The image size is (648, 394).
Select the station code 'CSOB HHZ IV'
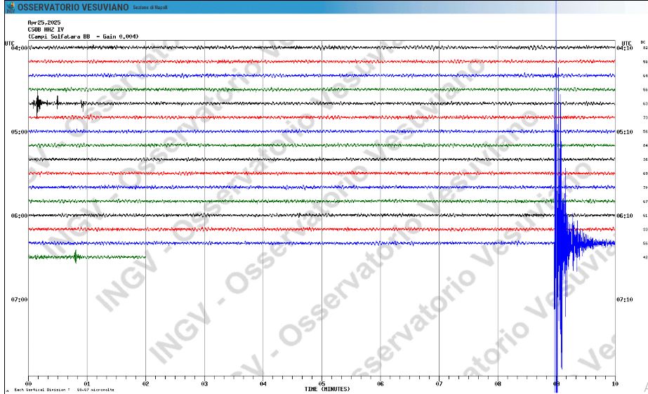coord(46,29)
